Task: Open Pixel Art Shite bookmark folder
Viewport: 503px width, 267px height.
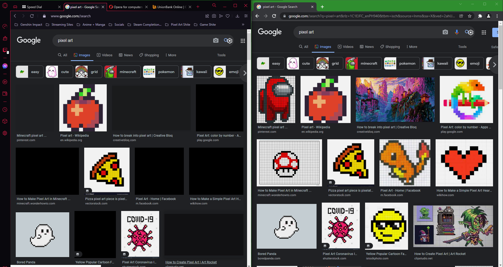Action: pyautogui.click(x=178, y=25)
